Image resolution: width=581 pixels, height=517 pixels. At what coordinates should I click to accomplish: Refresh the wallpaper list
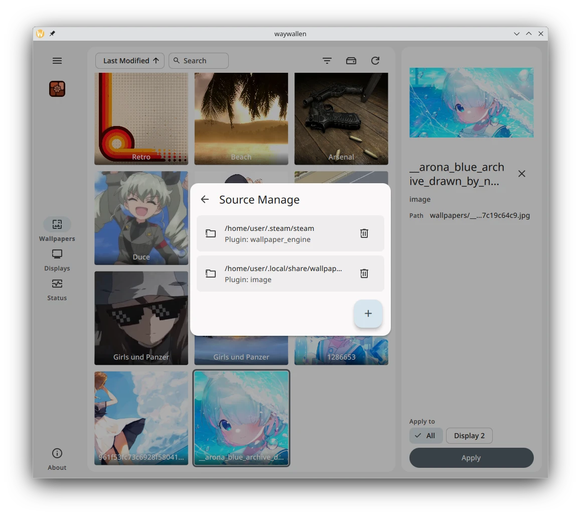click(x=375, y=61)
